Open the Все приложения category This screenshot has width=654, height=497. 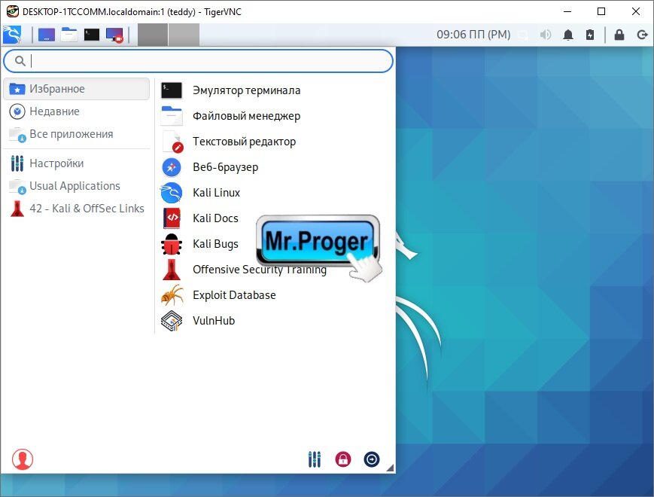pos(76,134)
